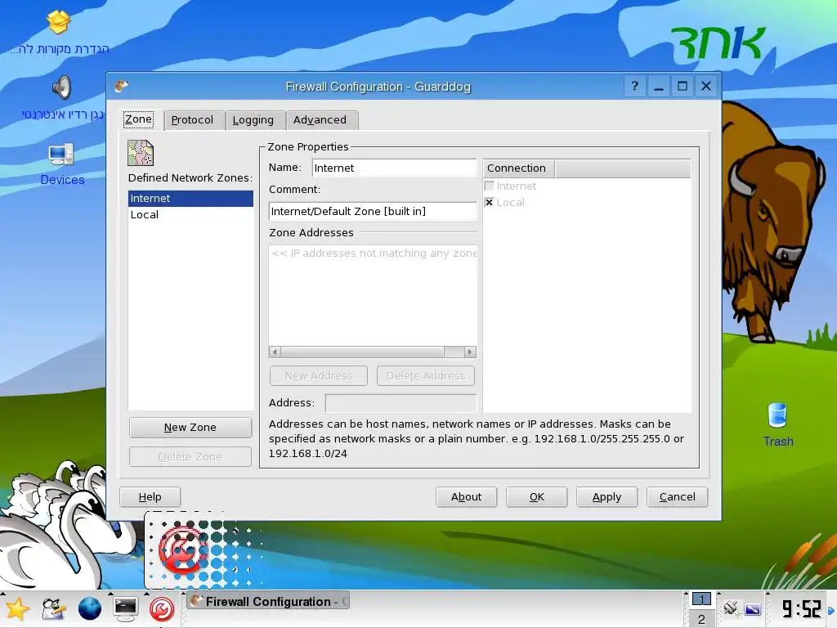This screenshot has height=628, width=837.
Task: Toggle the Local connection checkbox
Action: [489, 203]
